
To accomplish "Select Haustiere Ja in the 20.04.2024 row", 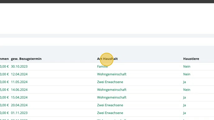I will [x=184, y=105].
